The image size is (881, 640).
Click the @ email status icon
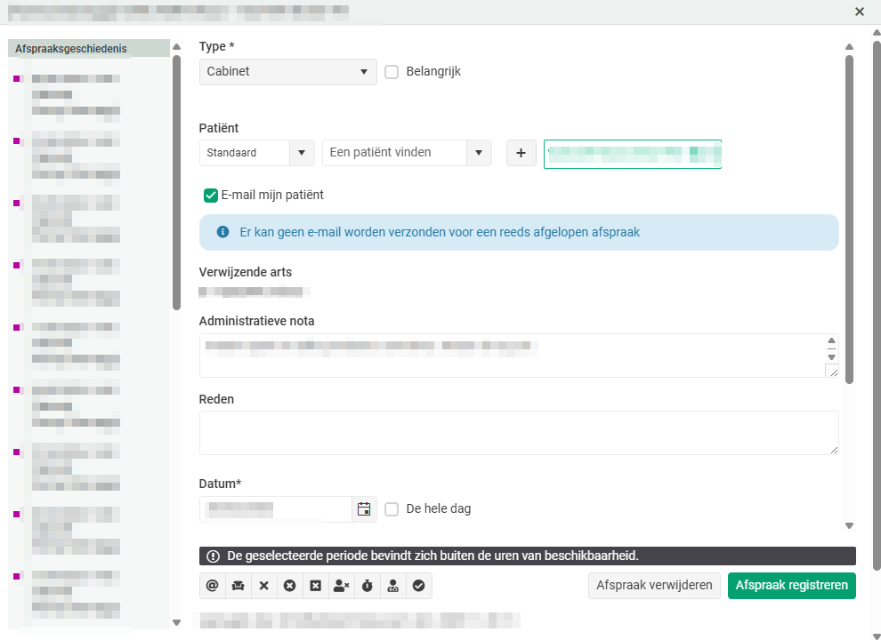pyautogui.click(x=212, y=586)
